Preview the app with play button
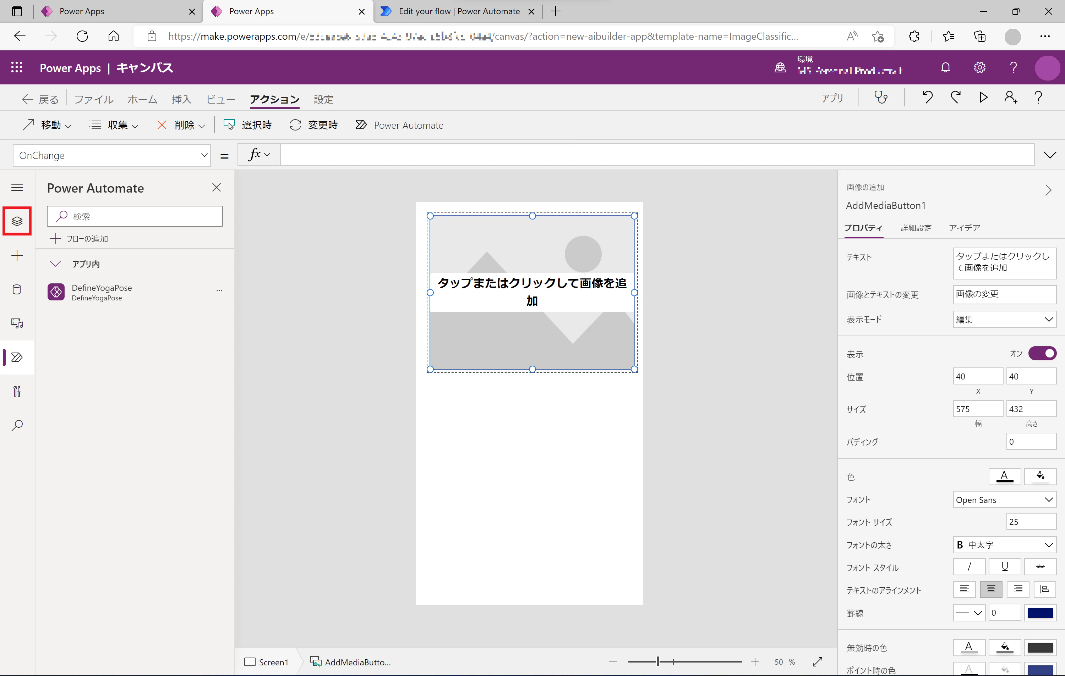 983,98
